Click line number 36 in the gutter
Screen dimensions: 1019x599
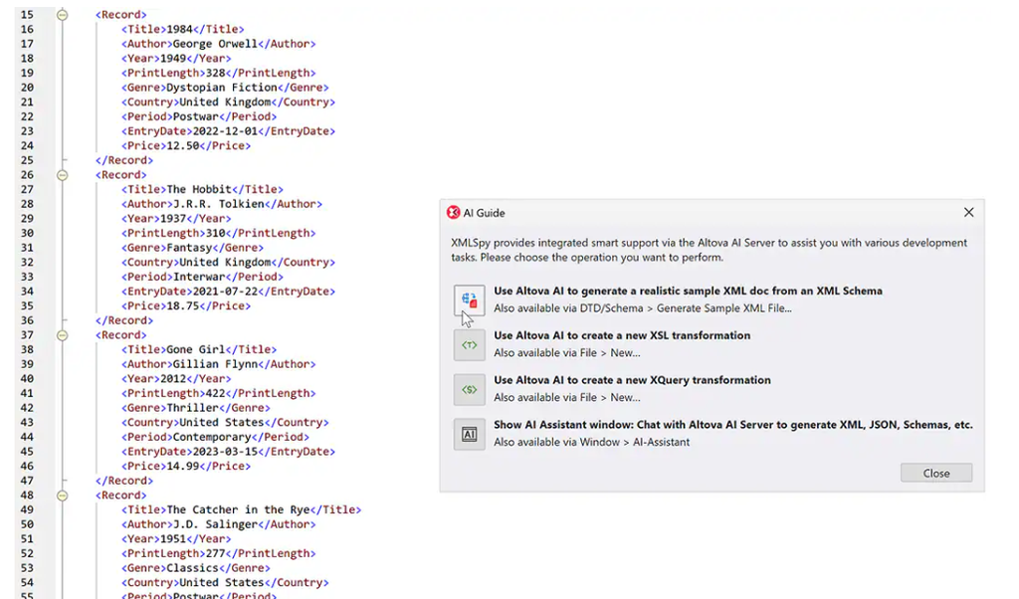pyautogui.click(x=27, y=320)
